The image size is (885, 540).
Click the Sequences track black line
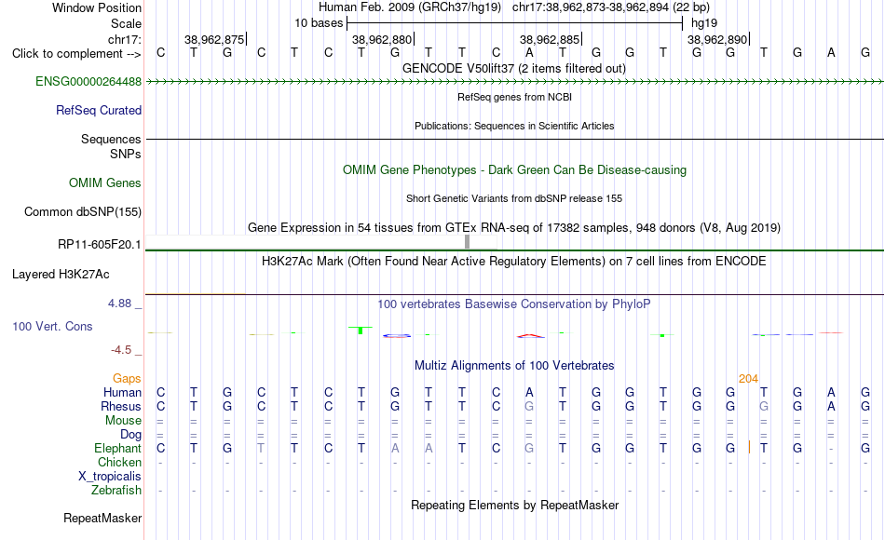[x=514, y=139]
